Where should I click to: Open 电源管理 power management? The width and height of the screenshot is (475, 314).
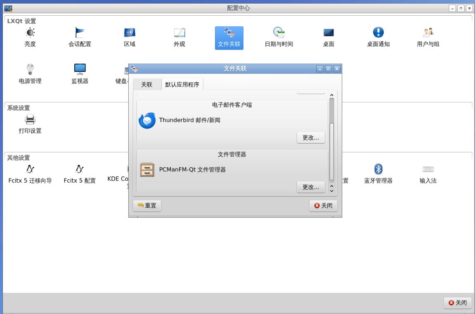coord(30,74)
